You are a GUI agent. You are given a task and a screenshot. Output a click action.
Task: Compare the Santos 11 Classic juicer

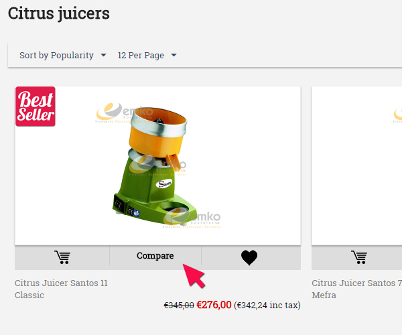155,255
